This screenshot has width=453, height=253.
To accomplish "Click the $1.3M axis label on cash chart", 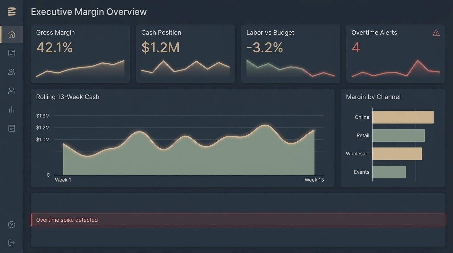I will [43, 116].
